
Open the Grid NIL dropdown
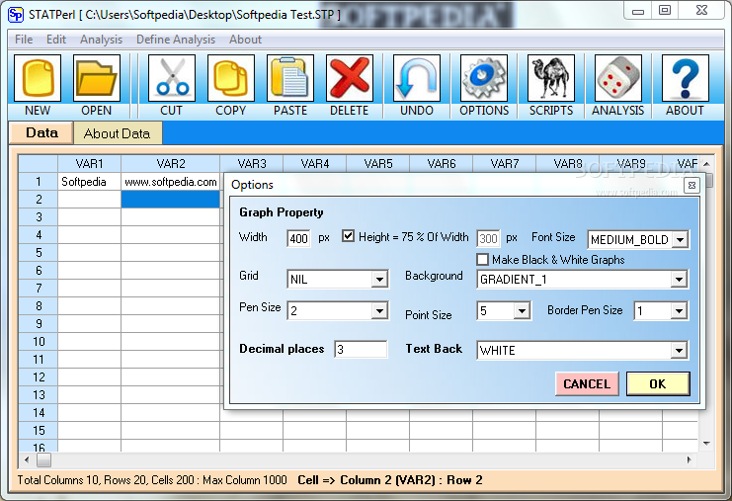[x=379, y=280]
